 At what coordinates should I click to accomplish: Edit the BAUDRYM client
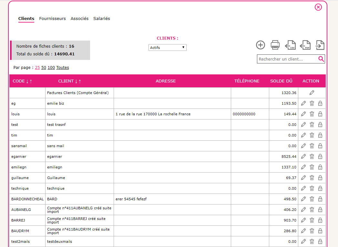coord(303,231)
